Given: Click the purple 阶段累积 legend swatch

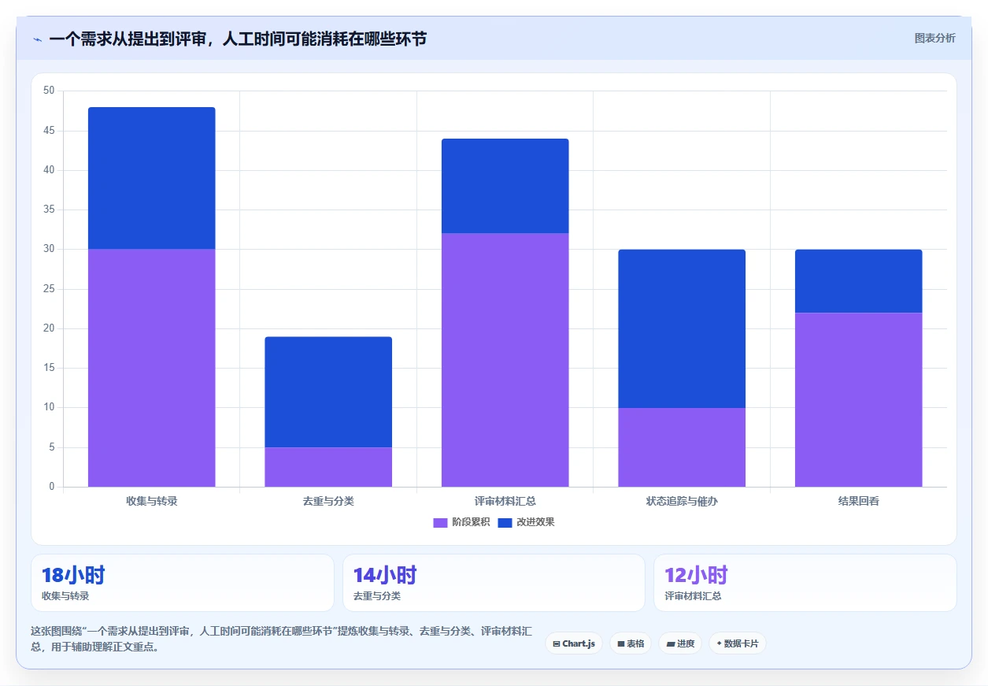Looking at the screenshot, I should 440,523.
